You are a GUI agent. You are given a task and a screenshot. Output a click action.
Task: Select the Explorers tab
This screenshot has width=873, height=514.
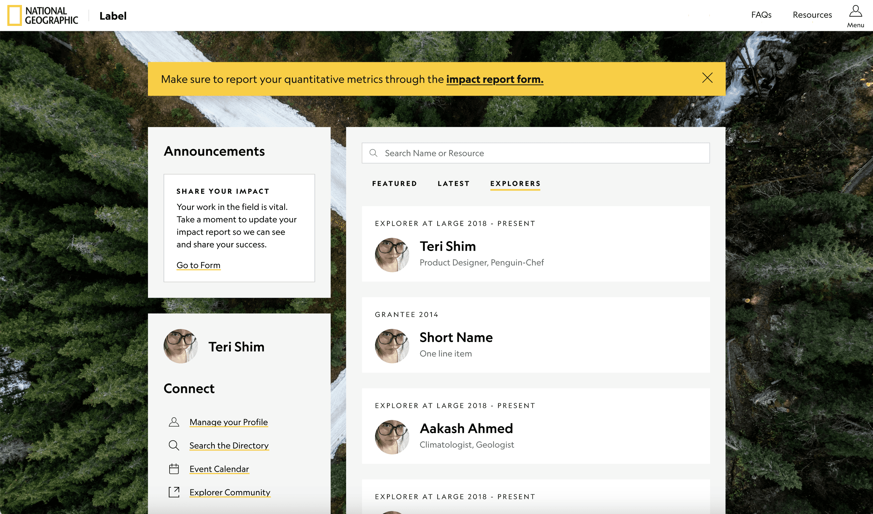(515, 184)
